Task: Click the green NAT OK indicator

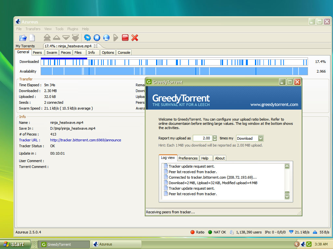Action: [x=210, y=232]
